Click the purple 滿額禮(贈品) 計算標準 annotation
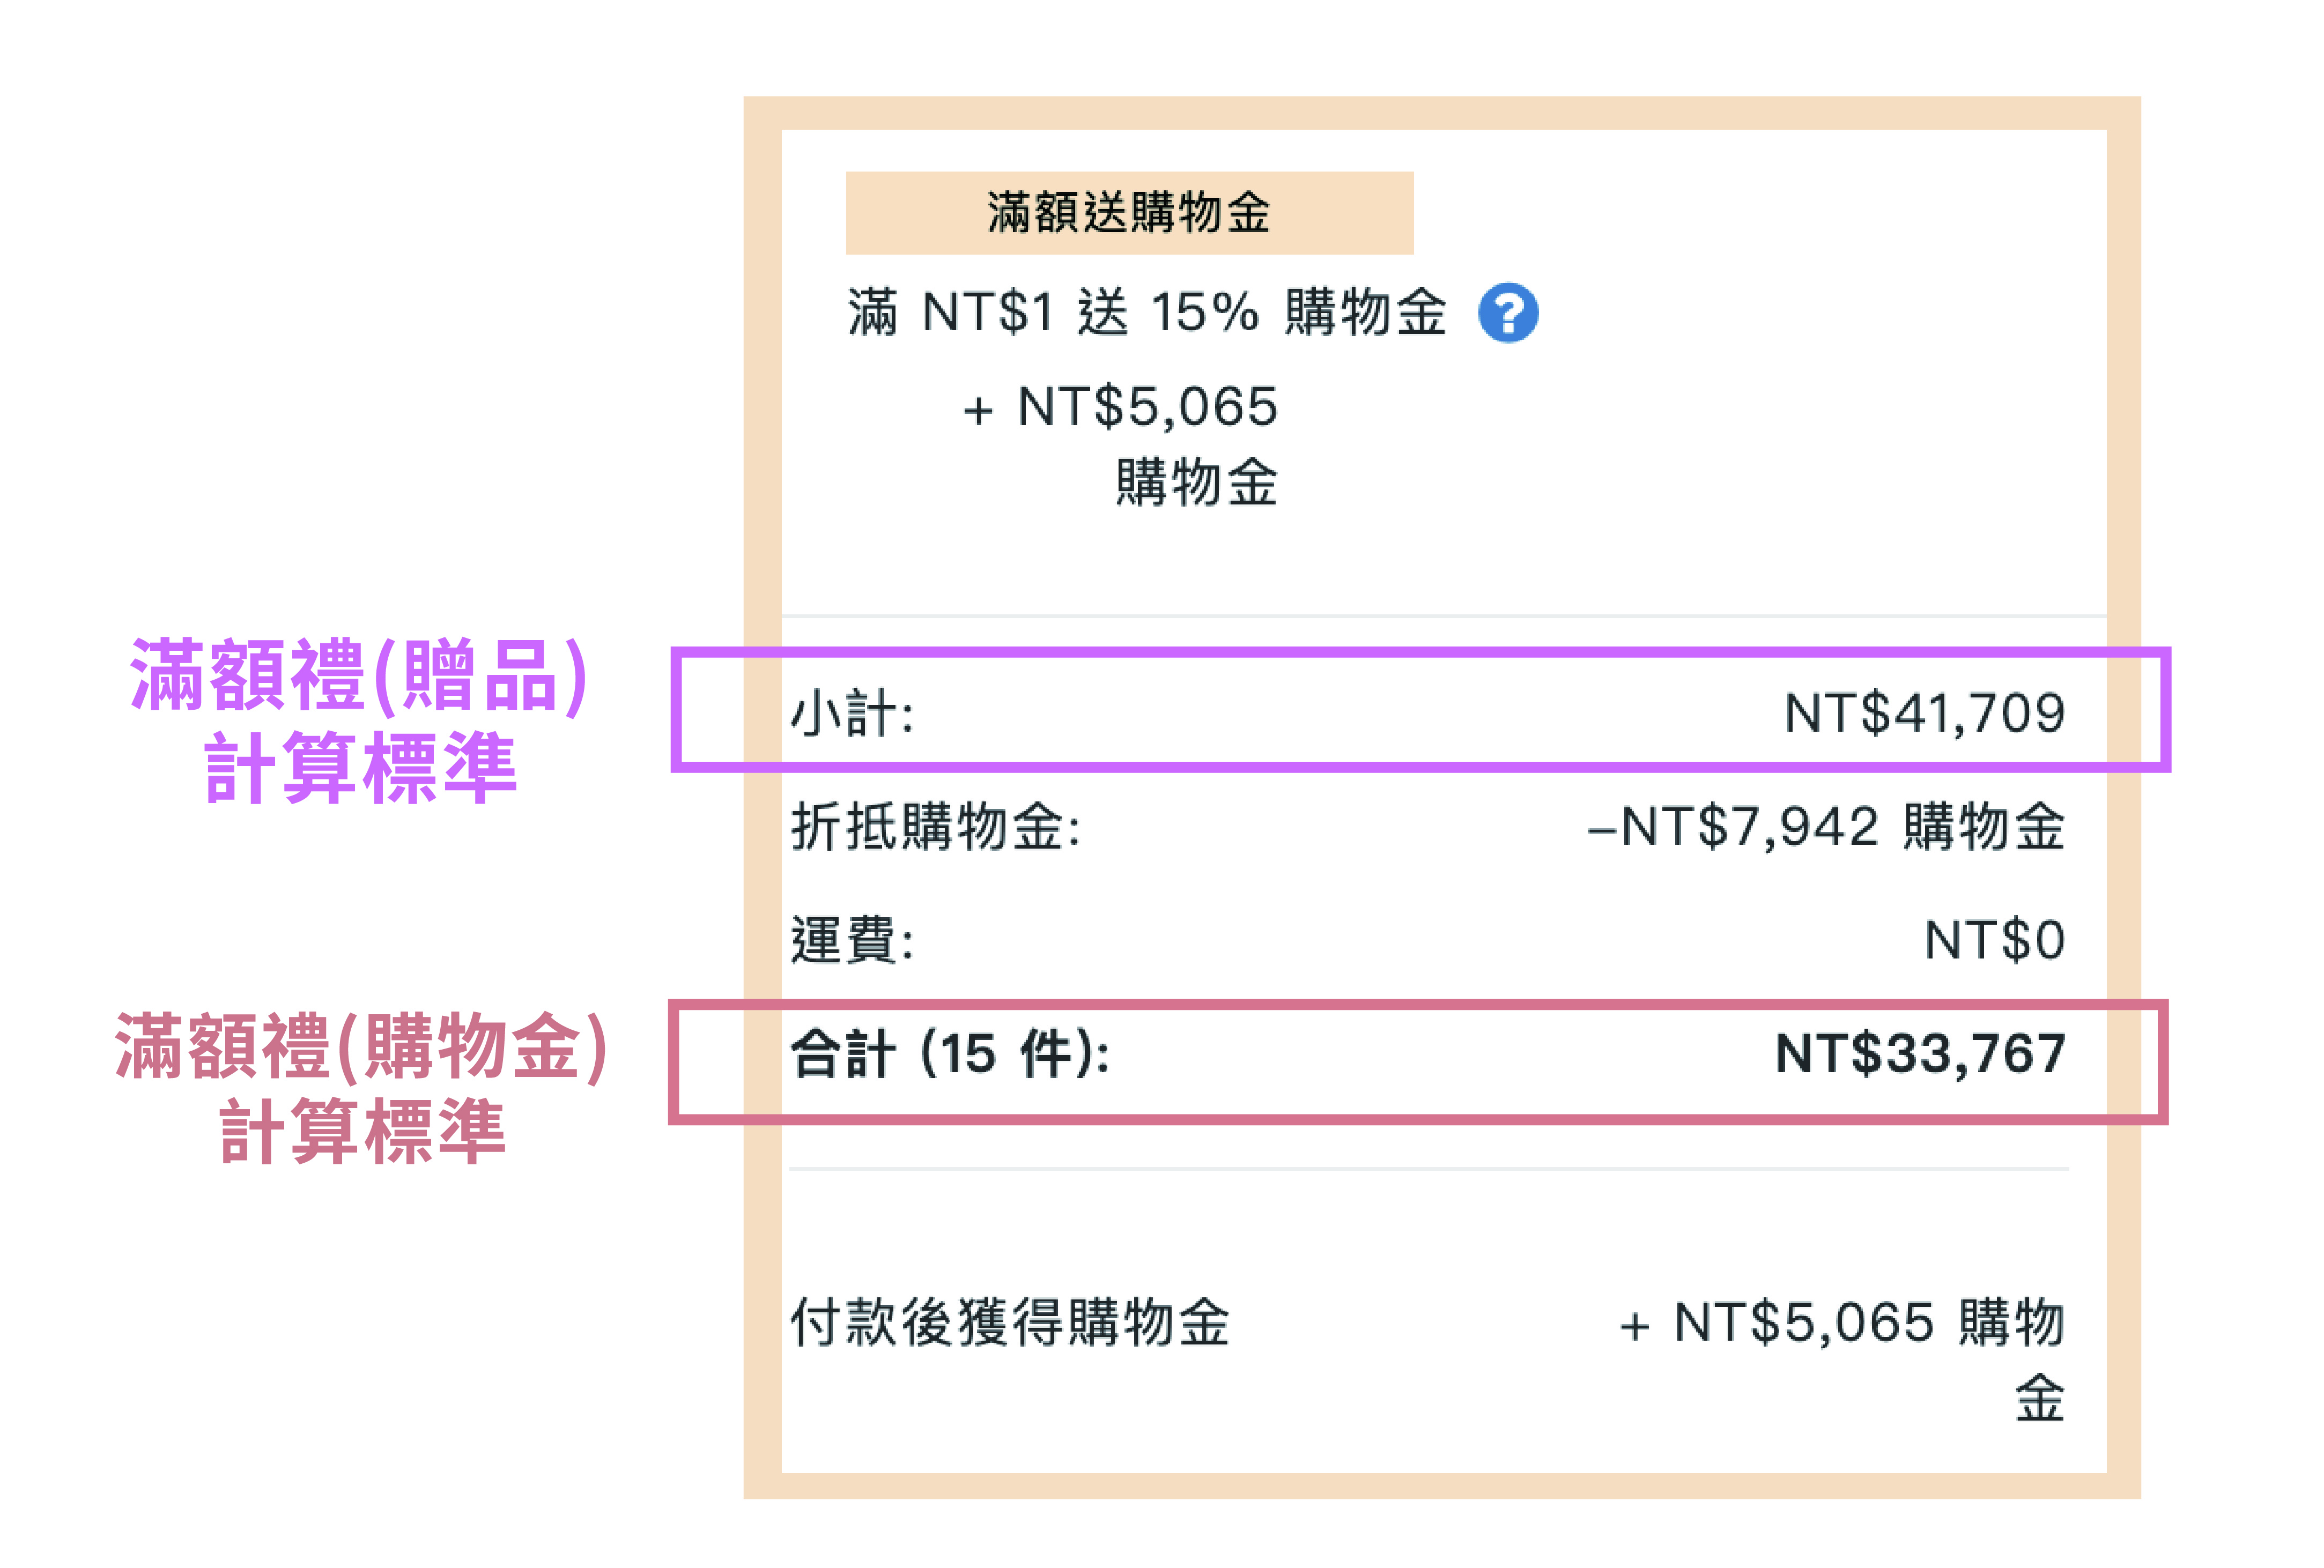Viewport: 2324px width, 1568px height. (x=360, y=720)
